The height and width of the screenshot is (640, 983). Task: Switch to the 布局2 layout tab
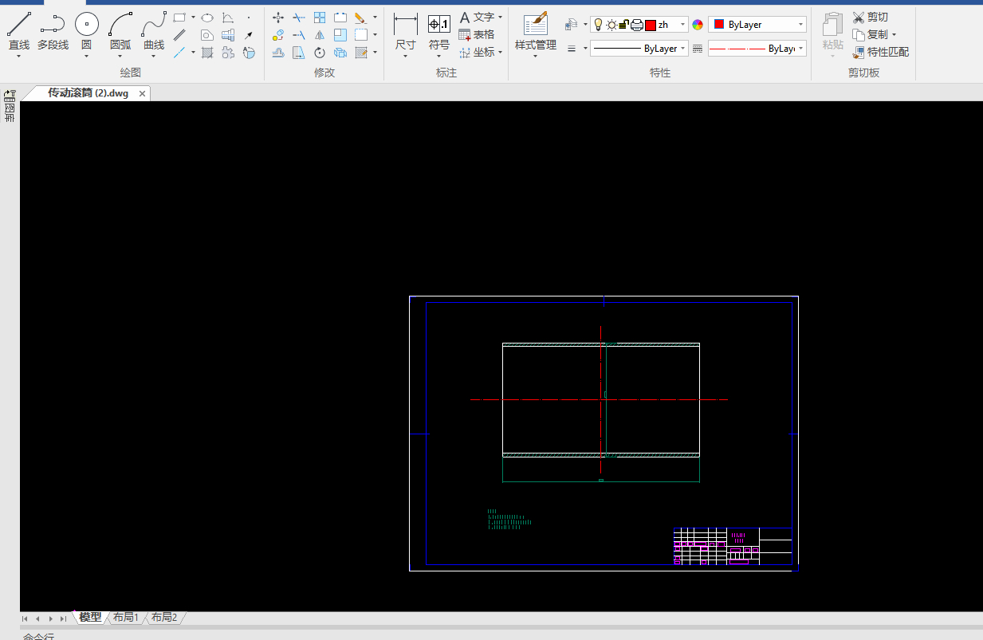coord(164,618)
